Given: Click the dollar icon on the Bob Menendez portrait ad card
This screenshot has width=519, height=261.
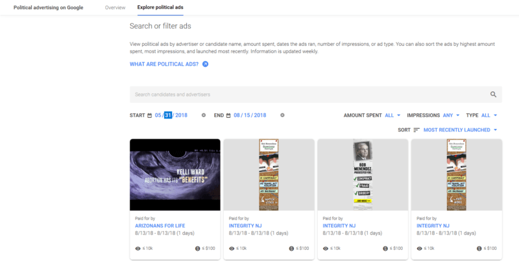Looking at the screenshot, I should tap(385, 249).
